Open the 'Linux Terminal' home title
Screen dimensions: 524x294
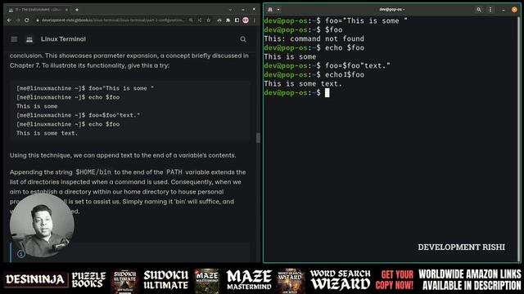(x=63, y=39)
